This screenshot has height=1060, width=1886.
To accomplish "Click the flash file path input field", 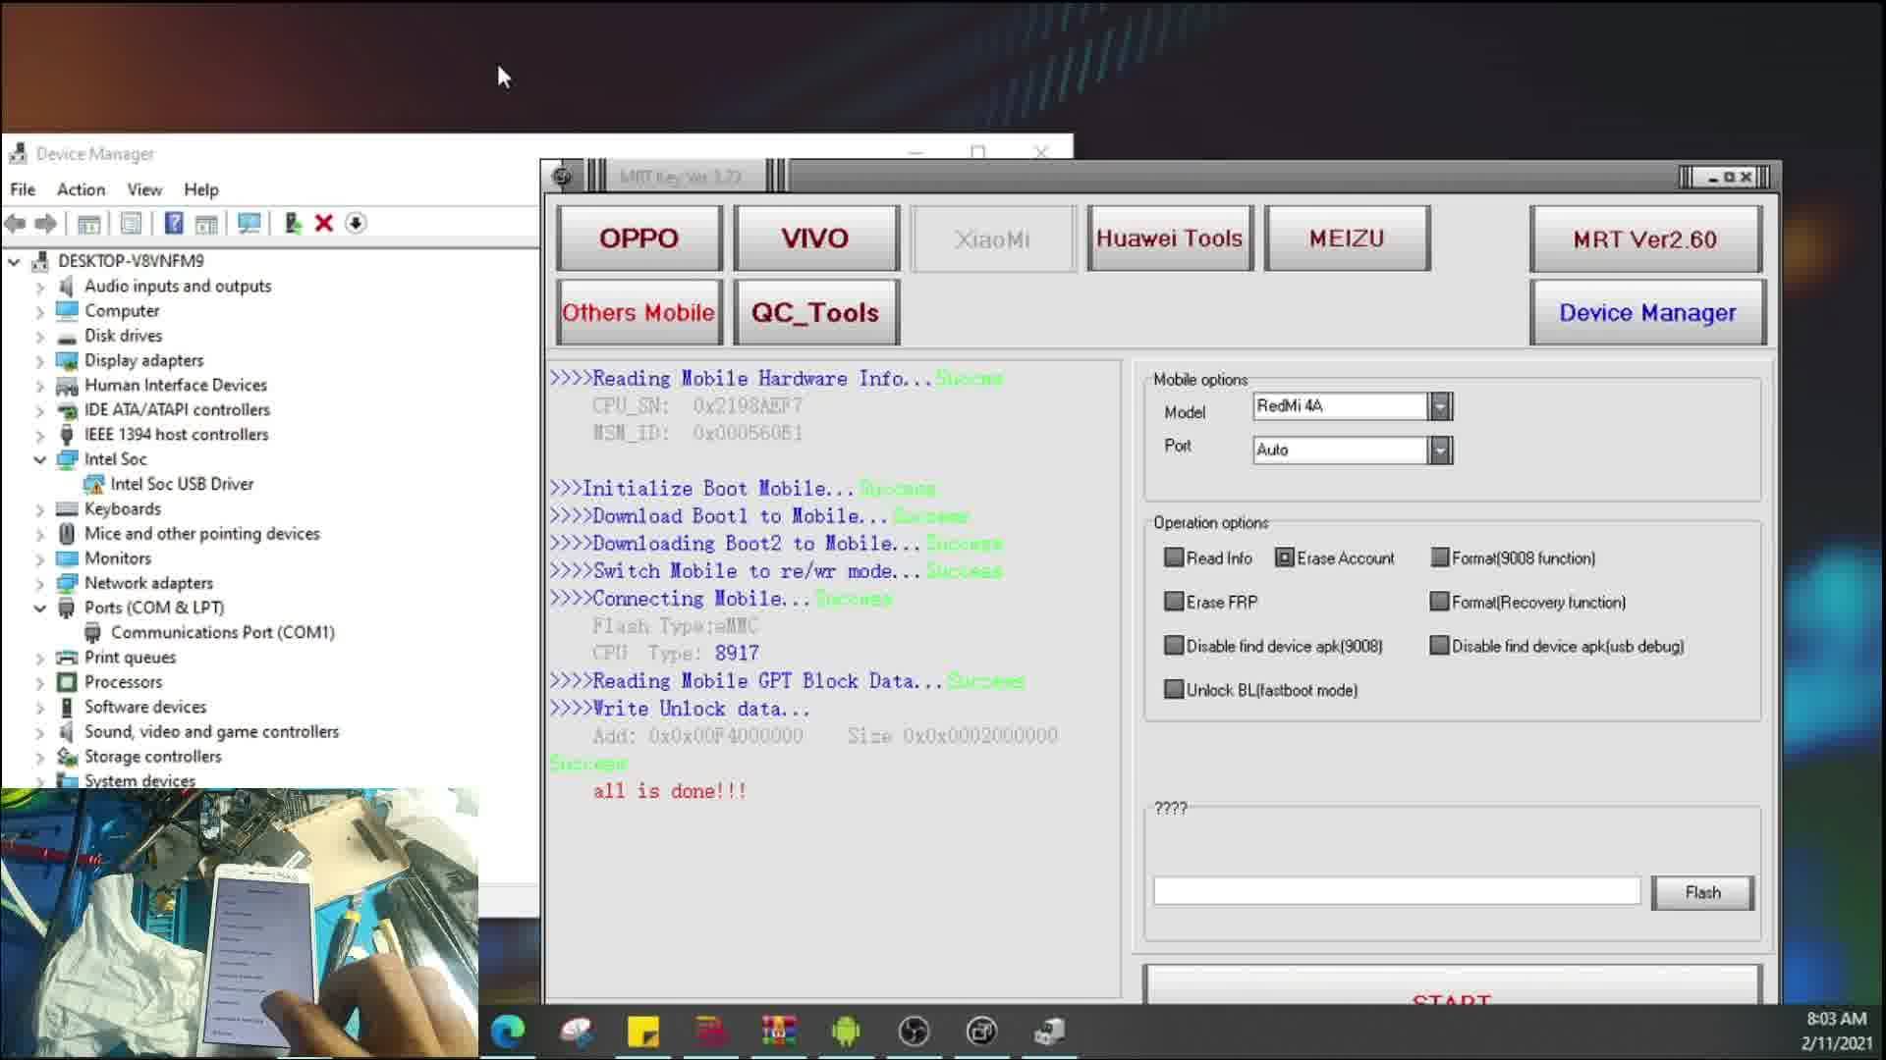I will point(1397,891).
